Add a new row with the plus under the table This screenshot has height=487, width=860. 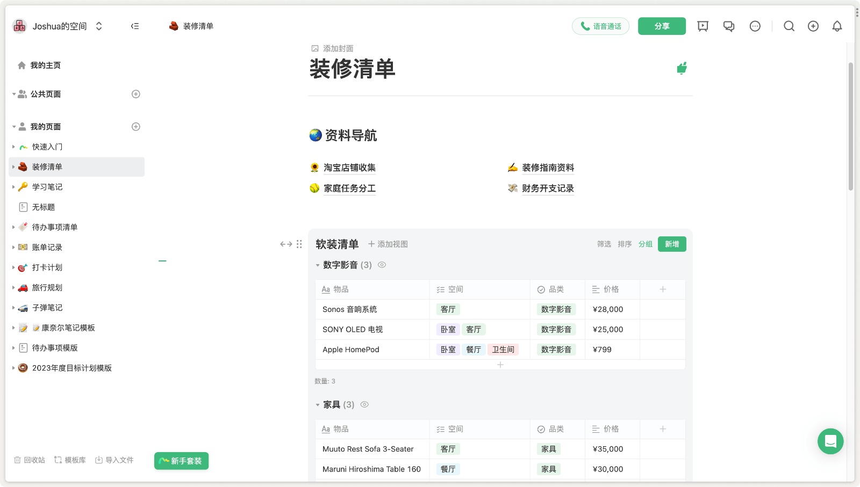click(500, 365)
